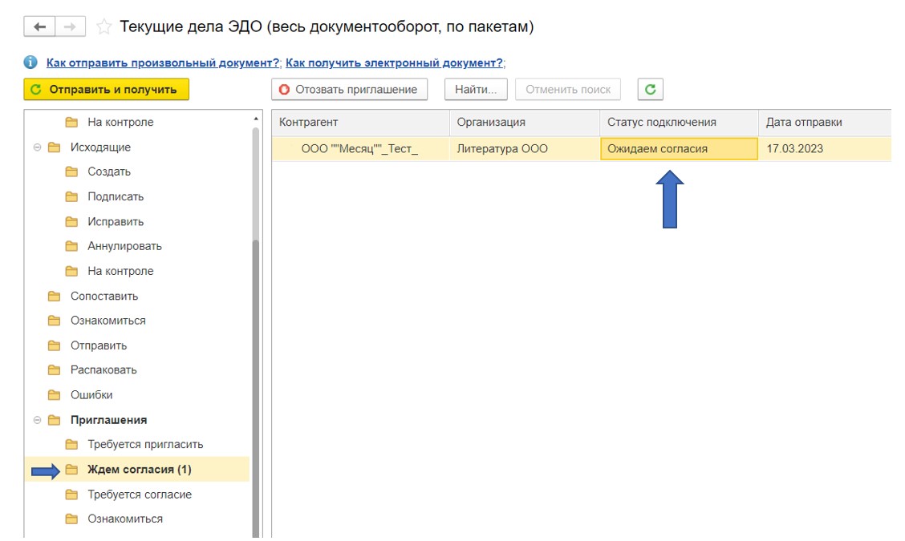Click the blue information icon

[x=31, y=63]
